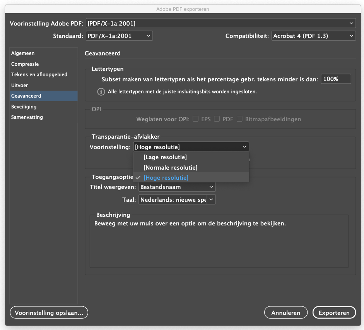Open the Voorinstelling Adobe PDF dropdown
The width and height of the screenshot is (364, 330).
(x=221, y=23)
